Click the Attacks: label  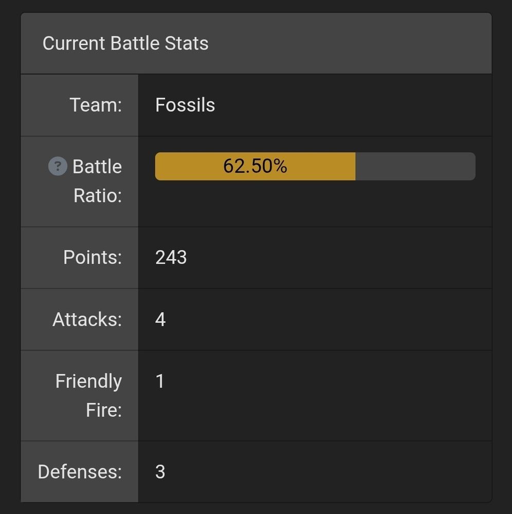[x=87, y=319]
